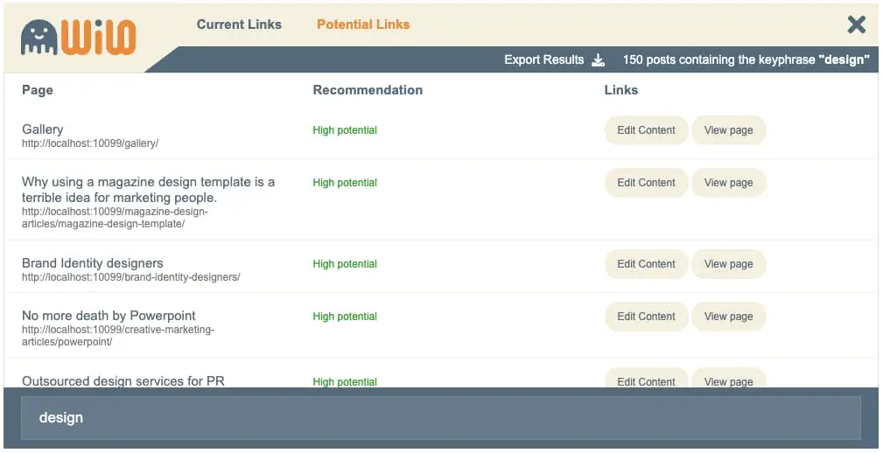Open the Gallery page title link
The height and width of the screenshot is (453, 883).
tap(42, 129)
